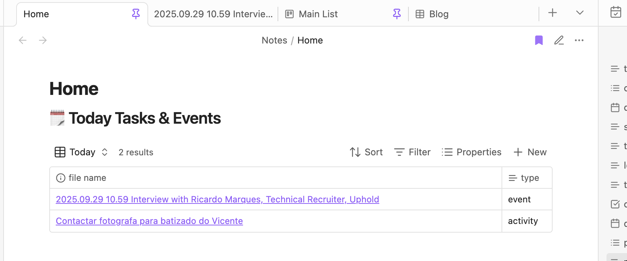The image size is (627, 261).
Task: Open Properties settings for the table
Action: click(x=471, y=152)
